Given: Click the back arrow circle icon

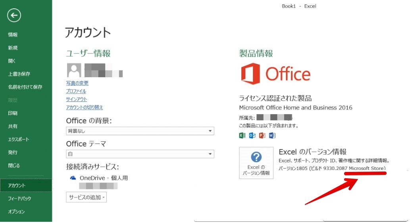Looking at the screenshot, I should pos(14,15).
